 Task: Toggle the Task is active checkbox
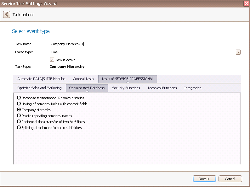tap(52, 60)
